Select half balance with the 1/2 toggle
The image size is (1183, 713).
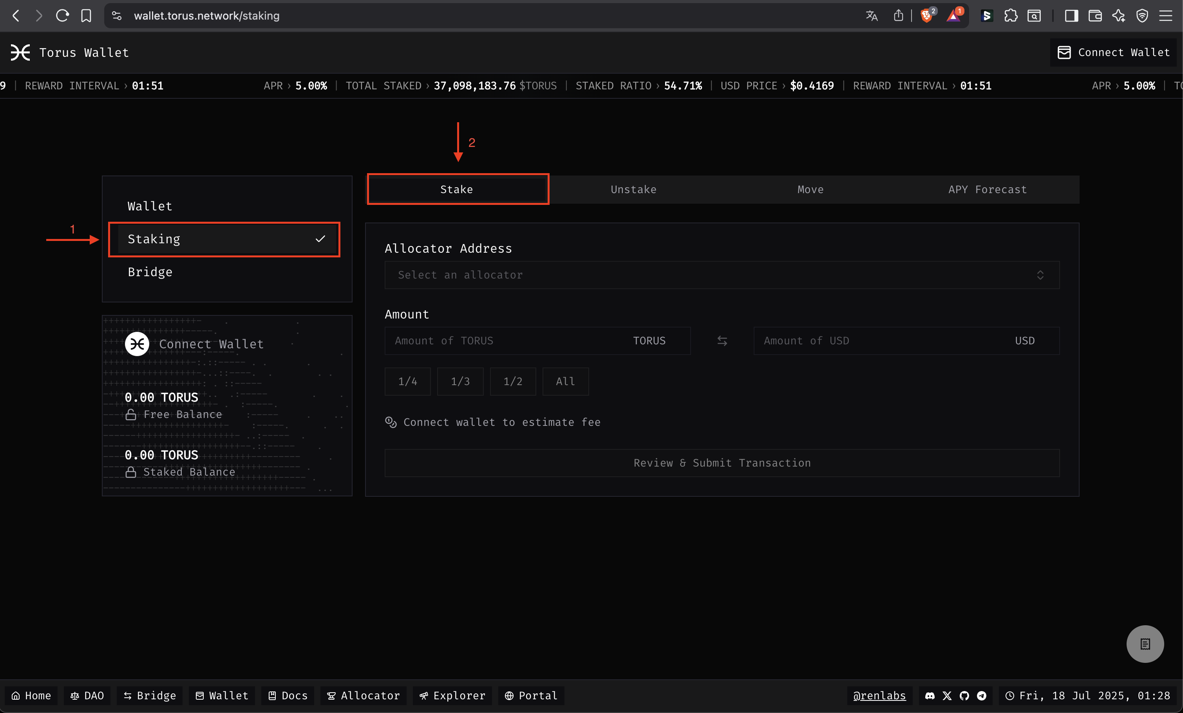coord(513,381)
